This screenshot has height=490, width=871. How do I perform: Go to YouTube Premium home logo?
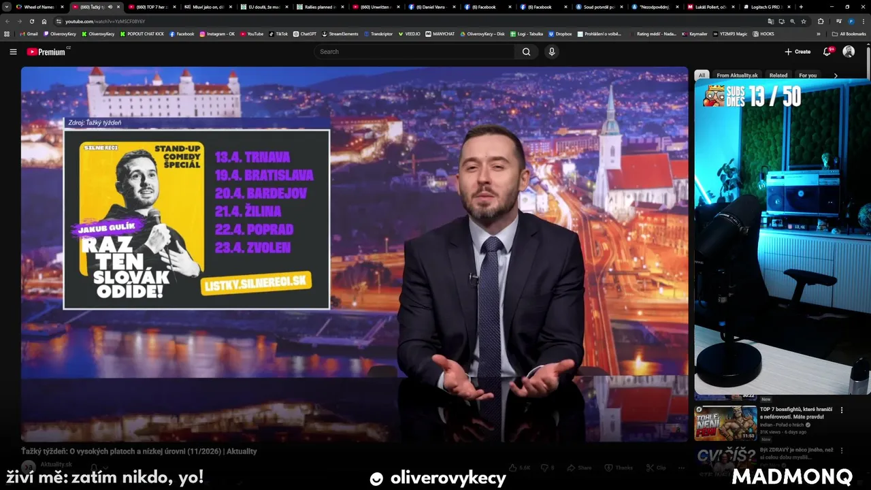coord(47,52)
